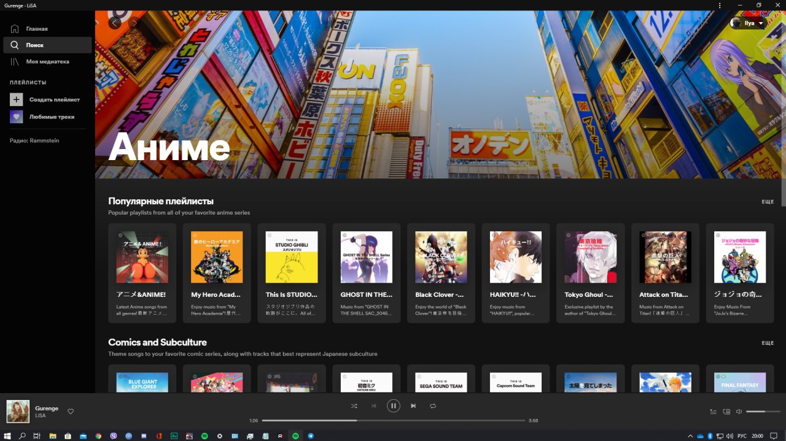The image size is (786, 441).
Task: Show more Comics and Subculture via ЕЩЕ
Action: click(768, 343)
